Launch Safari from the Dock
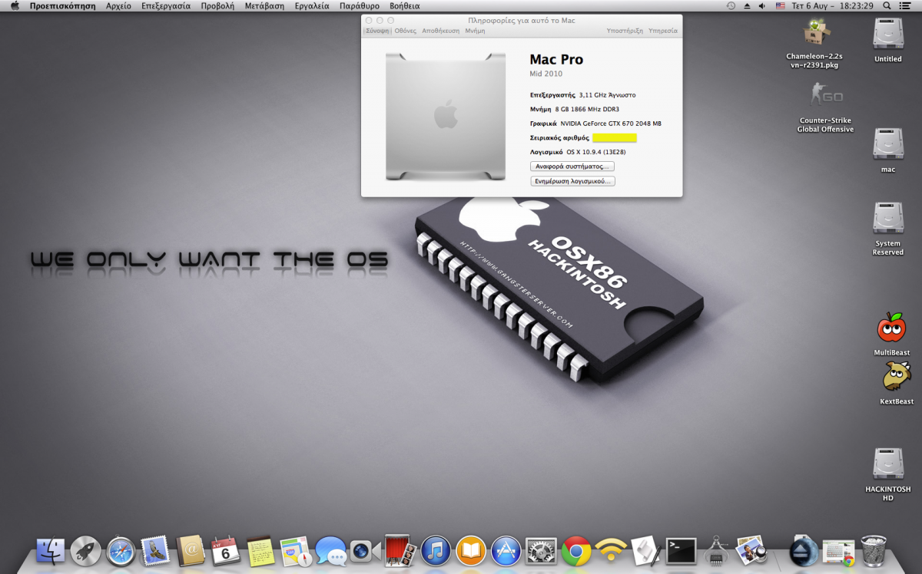922x574 pixels. (x=121, y=550)
